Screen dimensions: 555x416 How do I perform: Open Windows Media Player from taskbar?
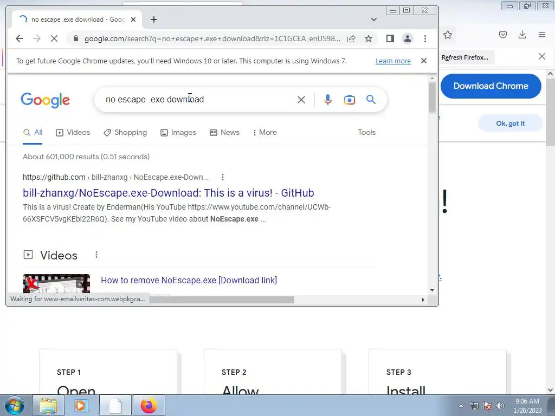click(81, 405)
